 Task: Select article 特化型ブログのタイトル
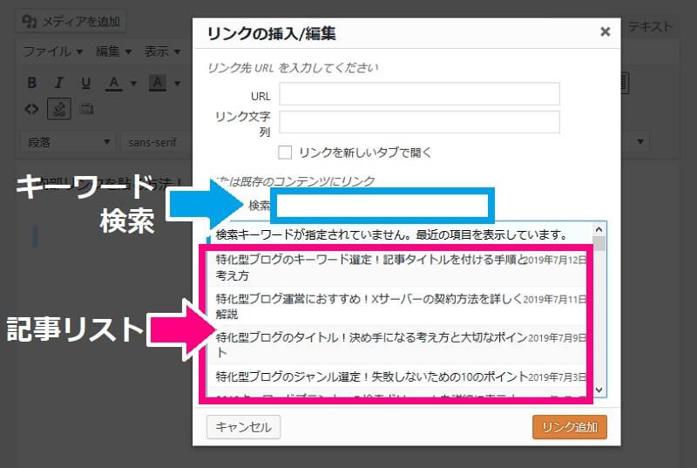point(400,345)
